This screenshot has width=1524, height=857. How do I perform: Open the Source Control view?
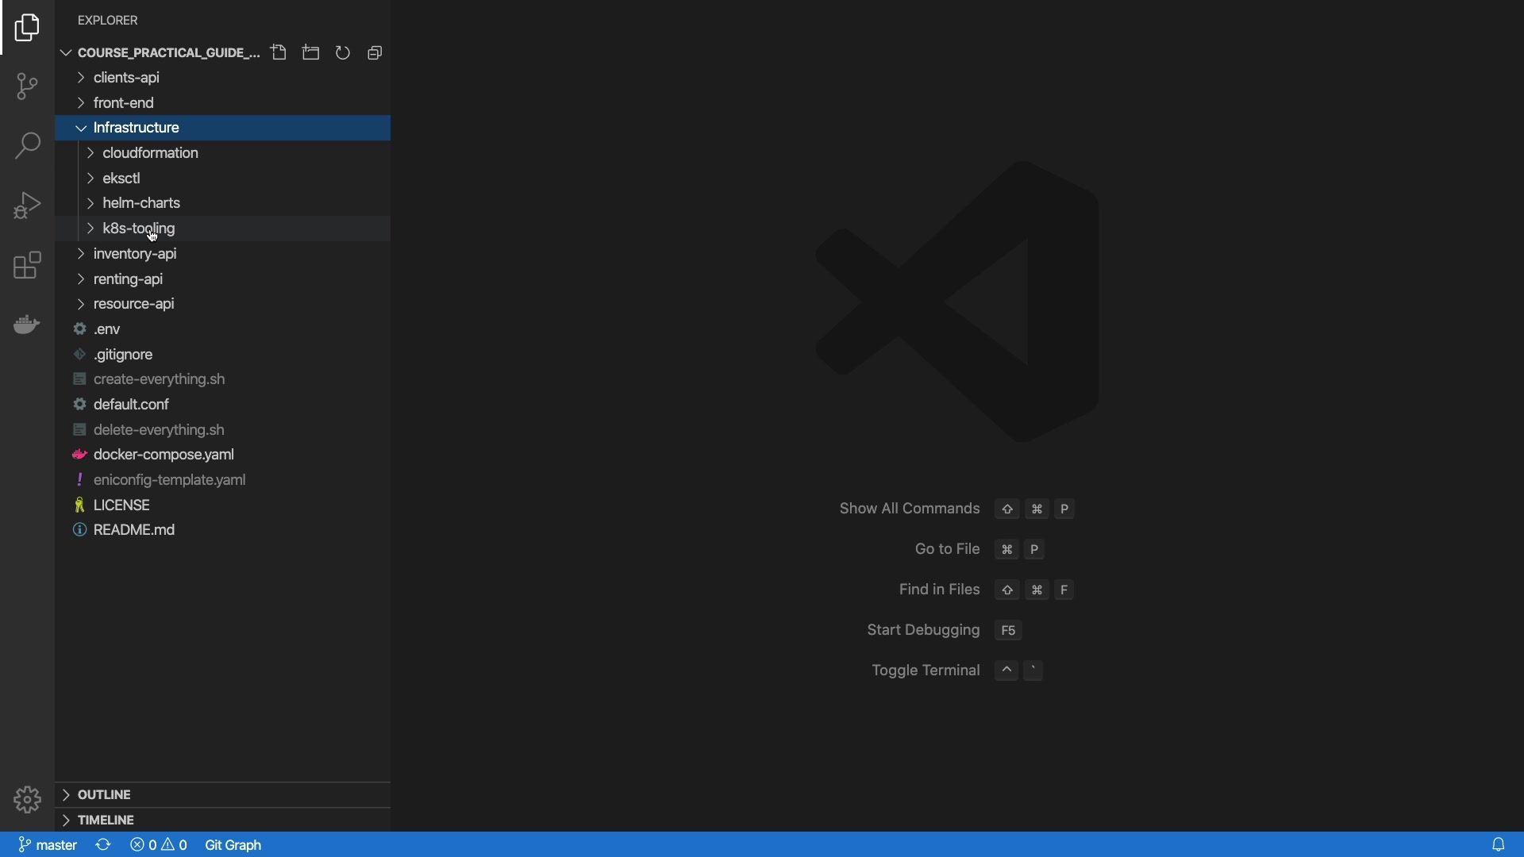(x=27, y=86)
